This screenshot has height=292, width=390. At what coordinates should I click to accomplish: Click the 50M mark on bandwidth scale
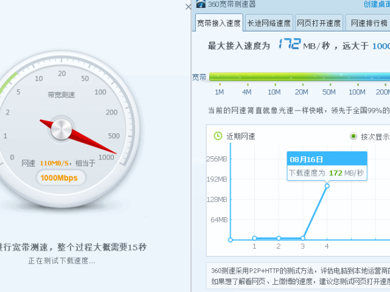coord(329,92)
